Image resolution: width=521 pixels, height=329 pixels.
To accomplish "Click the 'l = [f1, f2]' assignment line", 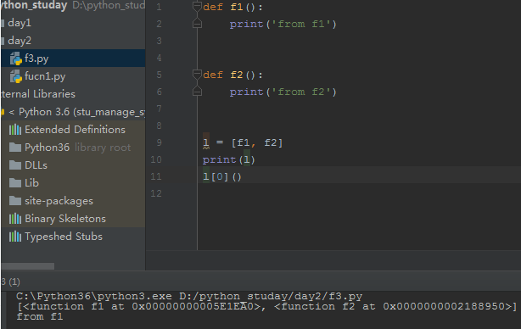I will [x=243, y=142].
